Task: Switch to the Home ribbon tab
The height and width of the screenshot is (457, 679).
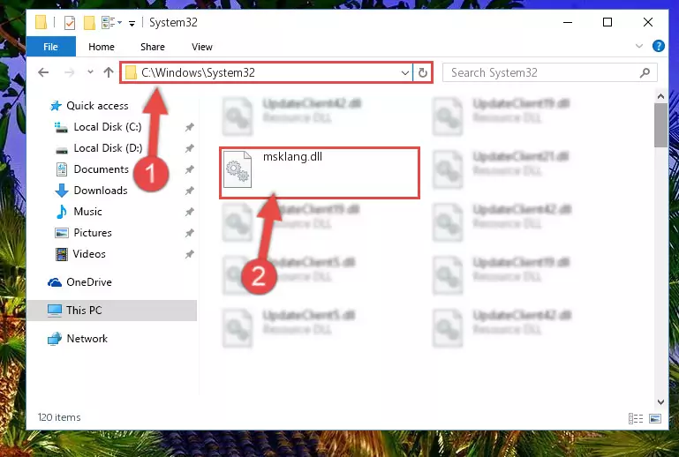Action: point(102,47)
